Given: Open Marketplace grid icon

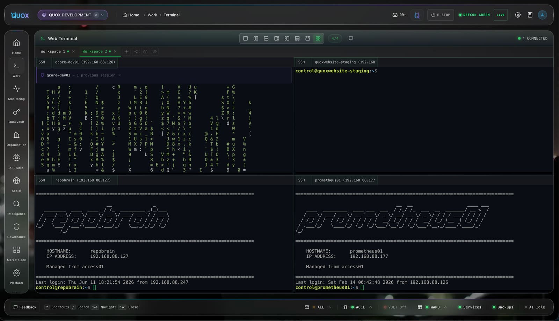Looking at the screenshot, I should [x=16, y=254].
